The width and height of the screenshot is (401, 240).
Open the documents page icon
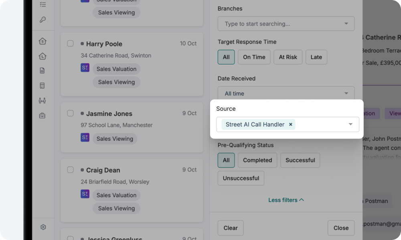click(x=43, y=70)
